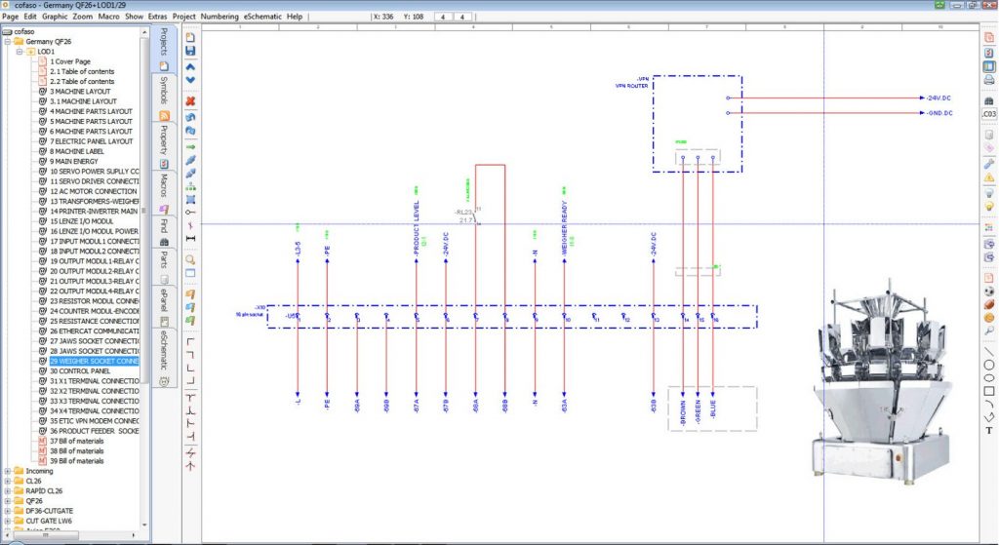Select the magnifier zoom tool
Viewport: 999px width, 545px height.
pos(190,259)
